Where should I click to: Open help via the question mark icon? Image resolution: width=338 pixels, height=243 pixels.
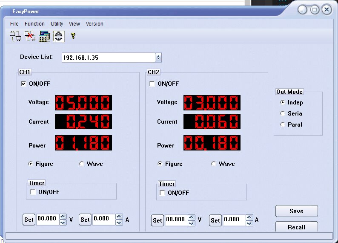pyautogui.click(x=73, y=36)
